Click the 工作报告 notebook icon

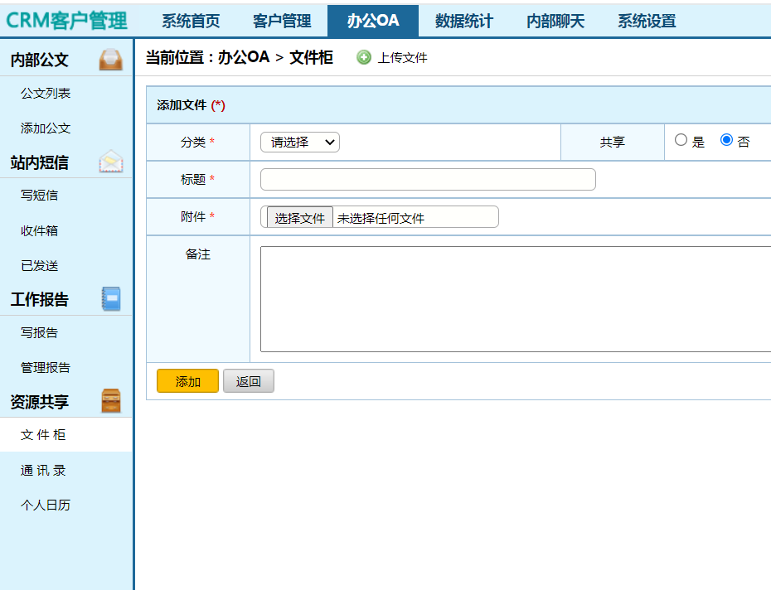click(110, 299)
